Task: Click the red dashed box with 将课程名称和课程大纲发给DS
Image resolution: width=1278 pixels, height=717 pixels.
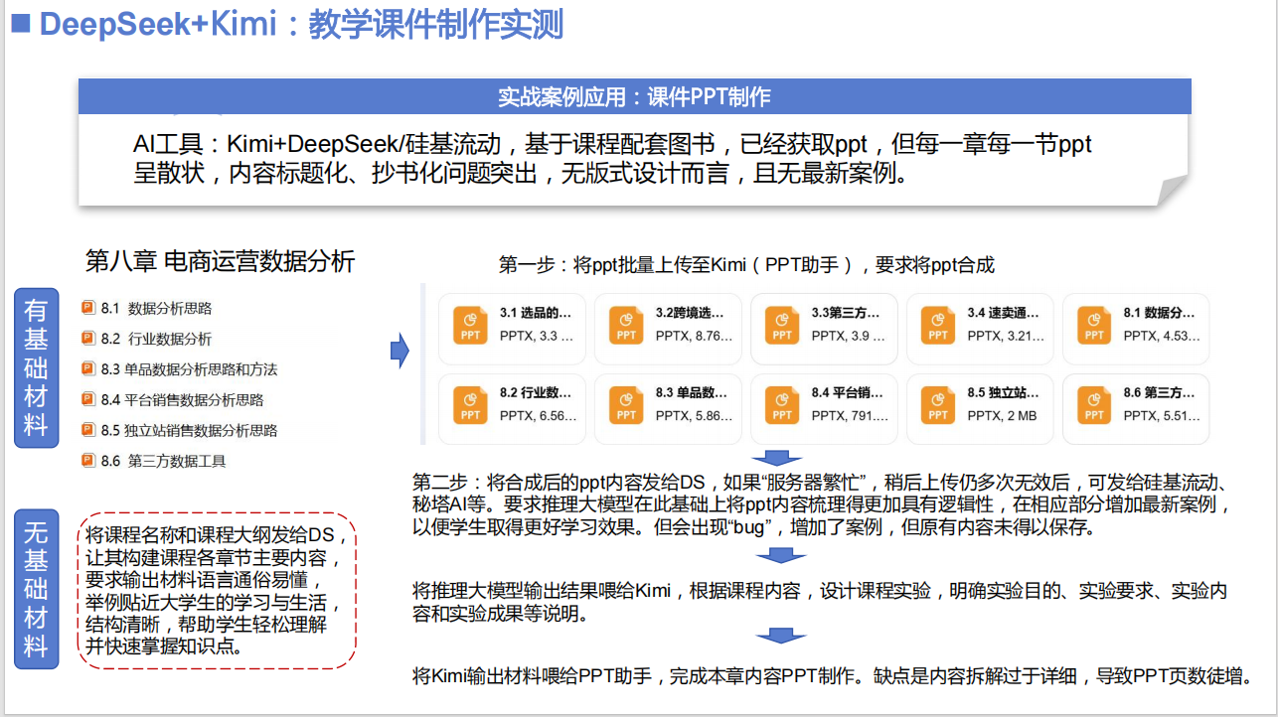Action: point(216,590)
